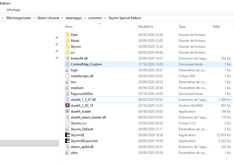The height and width of the screenshot is (164, 234).
Task: Select the file name skse64_loader
Action: [81, 111]
